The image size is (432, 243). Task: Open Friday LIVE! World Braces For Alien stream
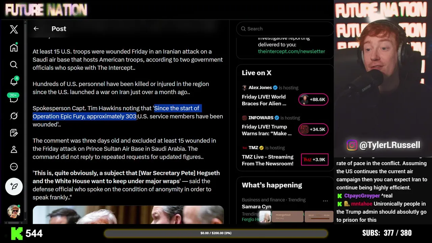[x=264, y=100]
